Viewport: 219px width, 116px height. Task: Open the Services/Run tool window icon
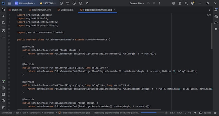(3, 88)
